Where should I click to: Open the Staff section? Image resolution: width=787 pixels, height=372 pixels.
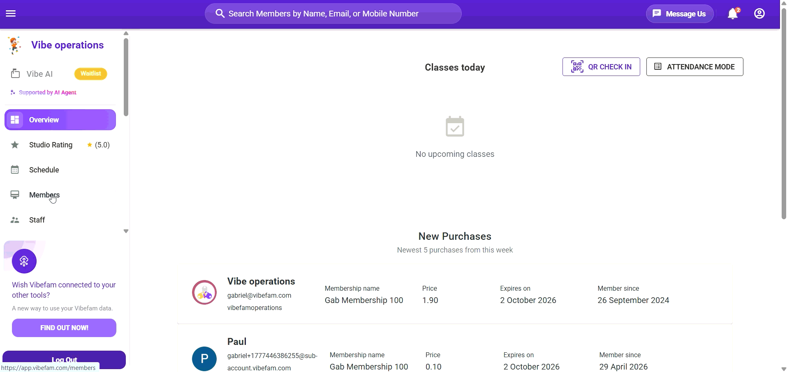point(60,220)
